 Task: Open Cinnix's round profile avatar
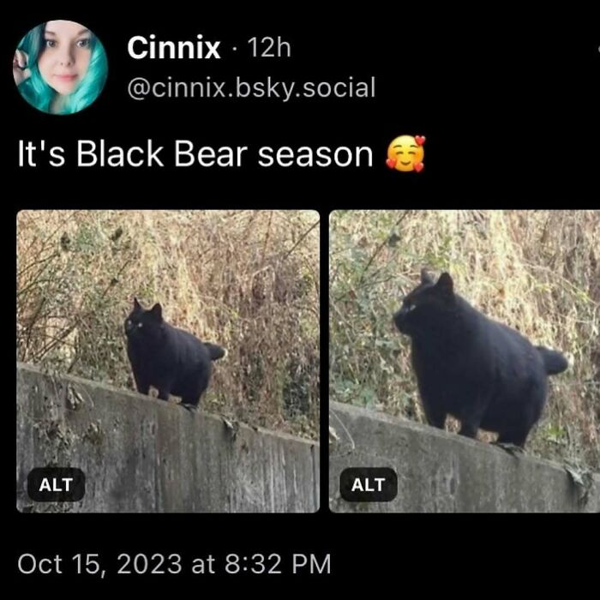click(61, 68)
